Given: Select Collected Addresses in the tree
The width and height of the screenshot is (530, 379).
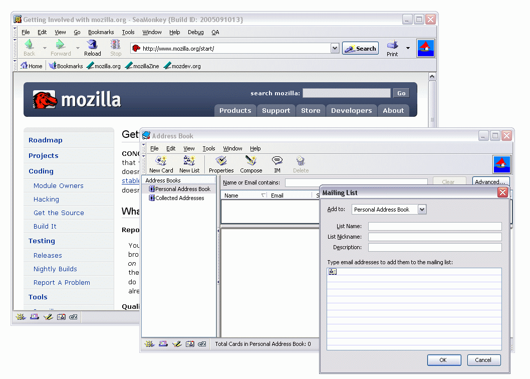Looking at the screenshot, I should [176, 198].
